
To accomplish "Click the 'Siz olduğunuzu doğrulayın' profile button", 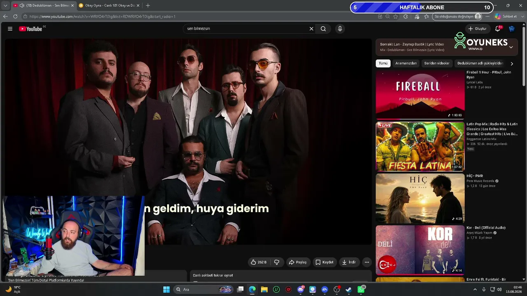I will point(457,16).
